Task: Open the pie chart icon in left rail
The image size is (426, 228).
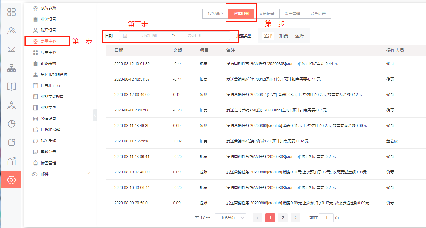Action: pos(11,124)
